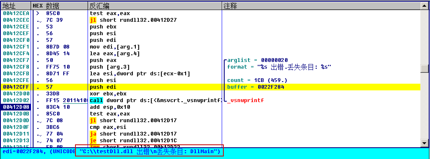Select address 00412D0D
This screenshot has width=430, height=159.
[16, 121]
